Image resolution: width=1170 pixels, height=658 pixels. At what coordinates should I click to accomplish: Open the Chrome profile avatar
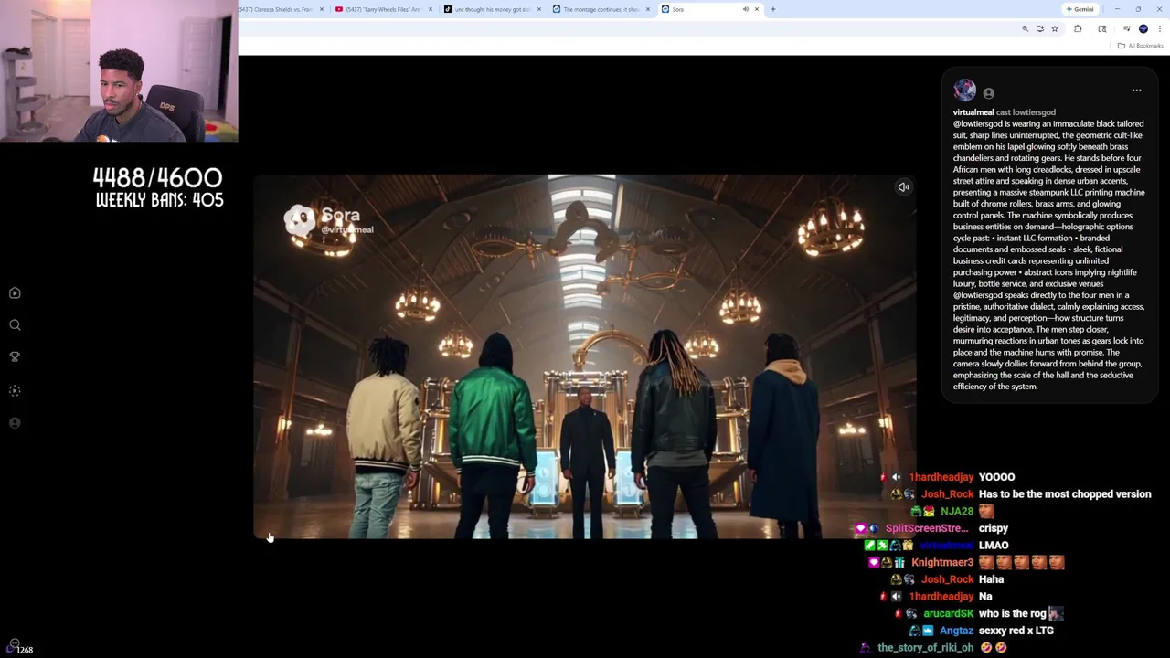click(x=1143, y=29)
